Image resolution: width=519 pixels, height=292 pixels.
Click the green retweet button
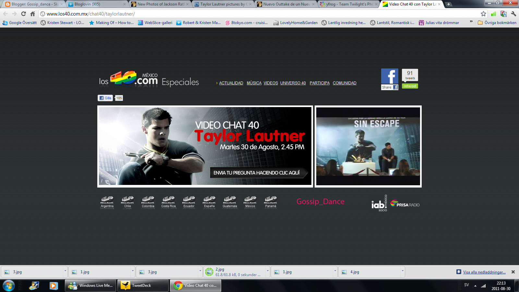click(410, 86)
